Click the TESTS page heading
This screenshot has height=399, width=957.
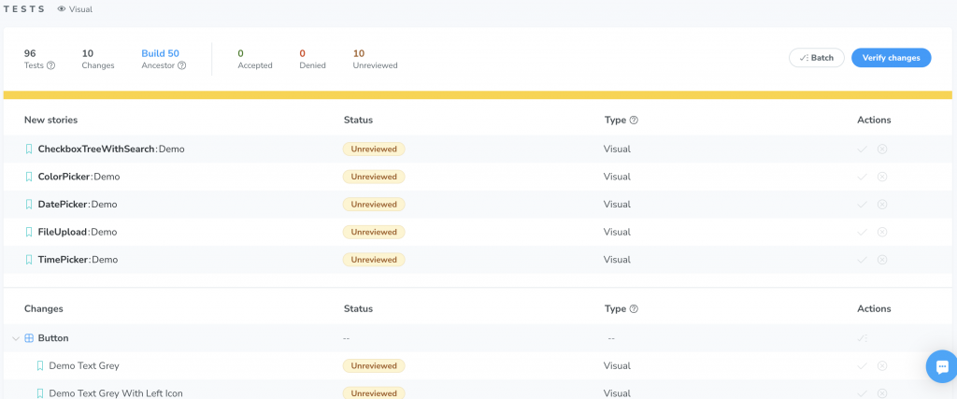[x=24, y=9]
